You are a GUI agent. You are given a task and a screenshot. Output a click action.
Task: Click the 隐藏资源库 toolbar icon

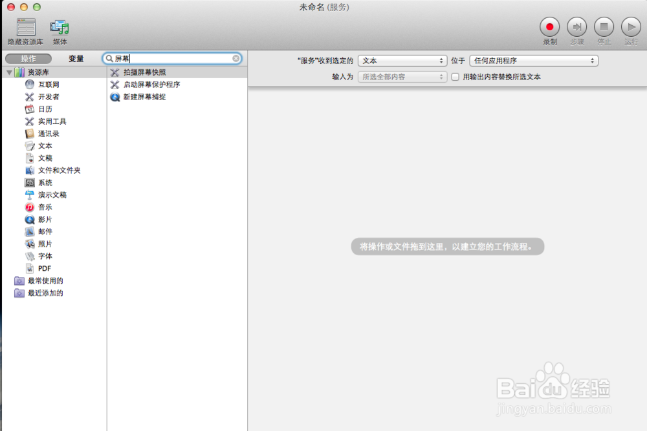(x=26, y=27)
